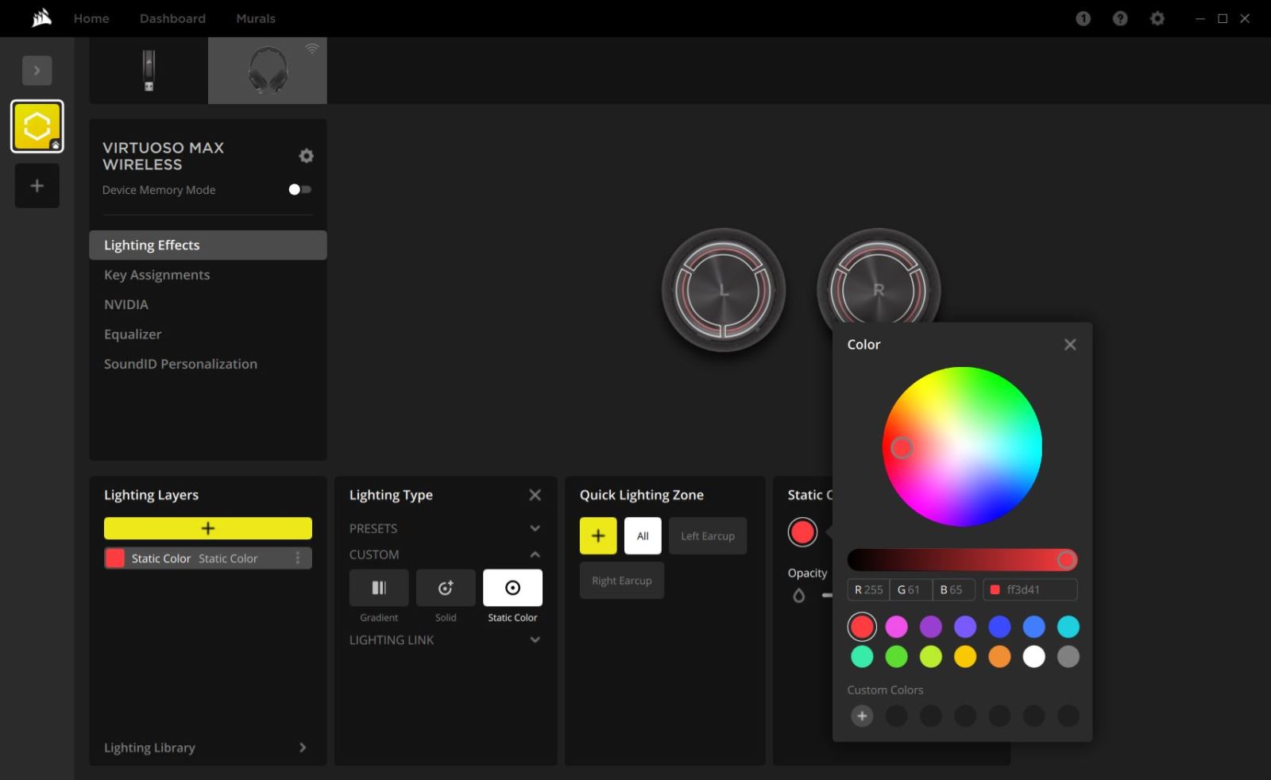Select All quick lighting zone
1271x780 pixels.
[643, 535]
